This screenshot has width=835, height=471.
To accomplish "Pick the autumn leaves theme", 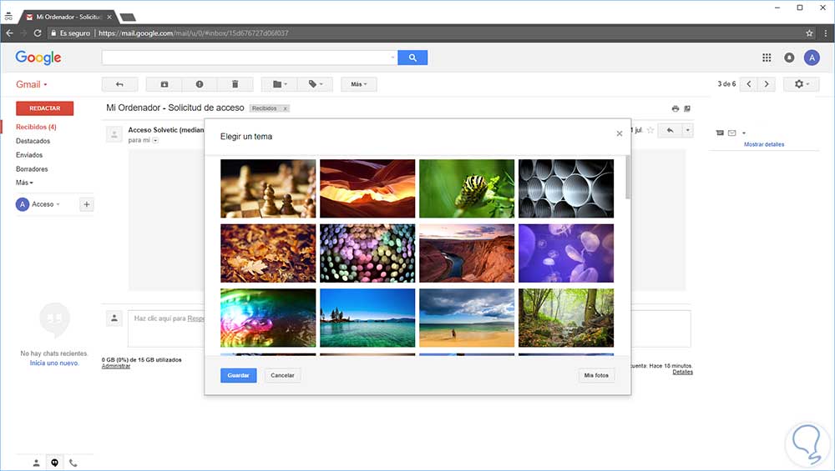I will [268, 253].
